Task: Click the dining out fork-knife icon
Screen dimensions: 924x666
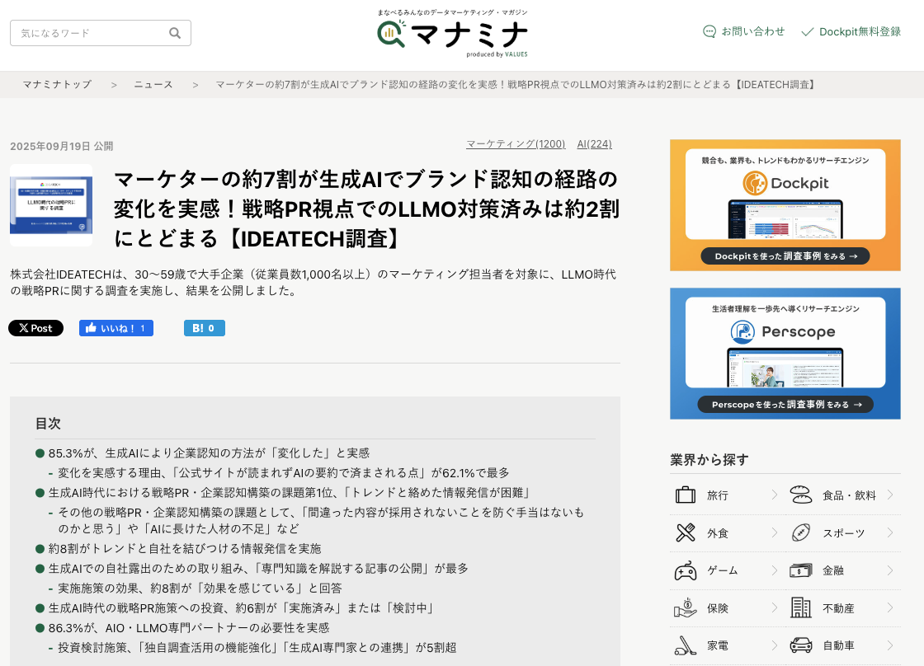Action: tap(686, 532)
